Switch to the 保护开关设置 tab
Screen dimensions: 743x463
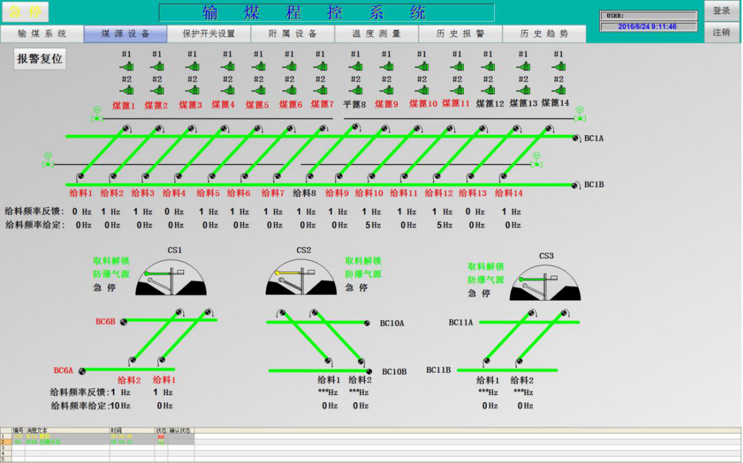tap(209, 33)
